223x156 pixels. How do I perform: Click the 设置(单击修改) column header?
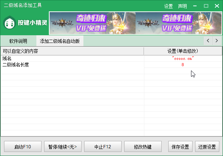coord(183,51)
